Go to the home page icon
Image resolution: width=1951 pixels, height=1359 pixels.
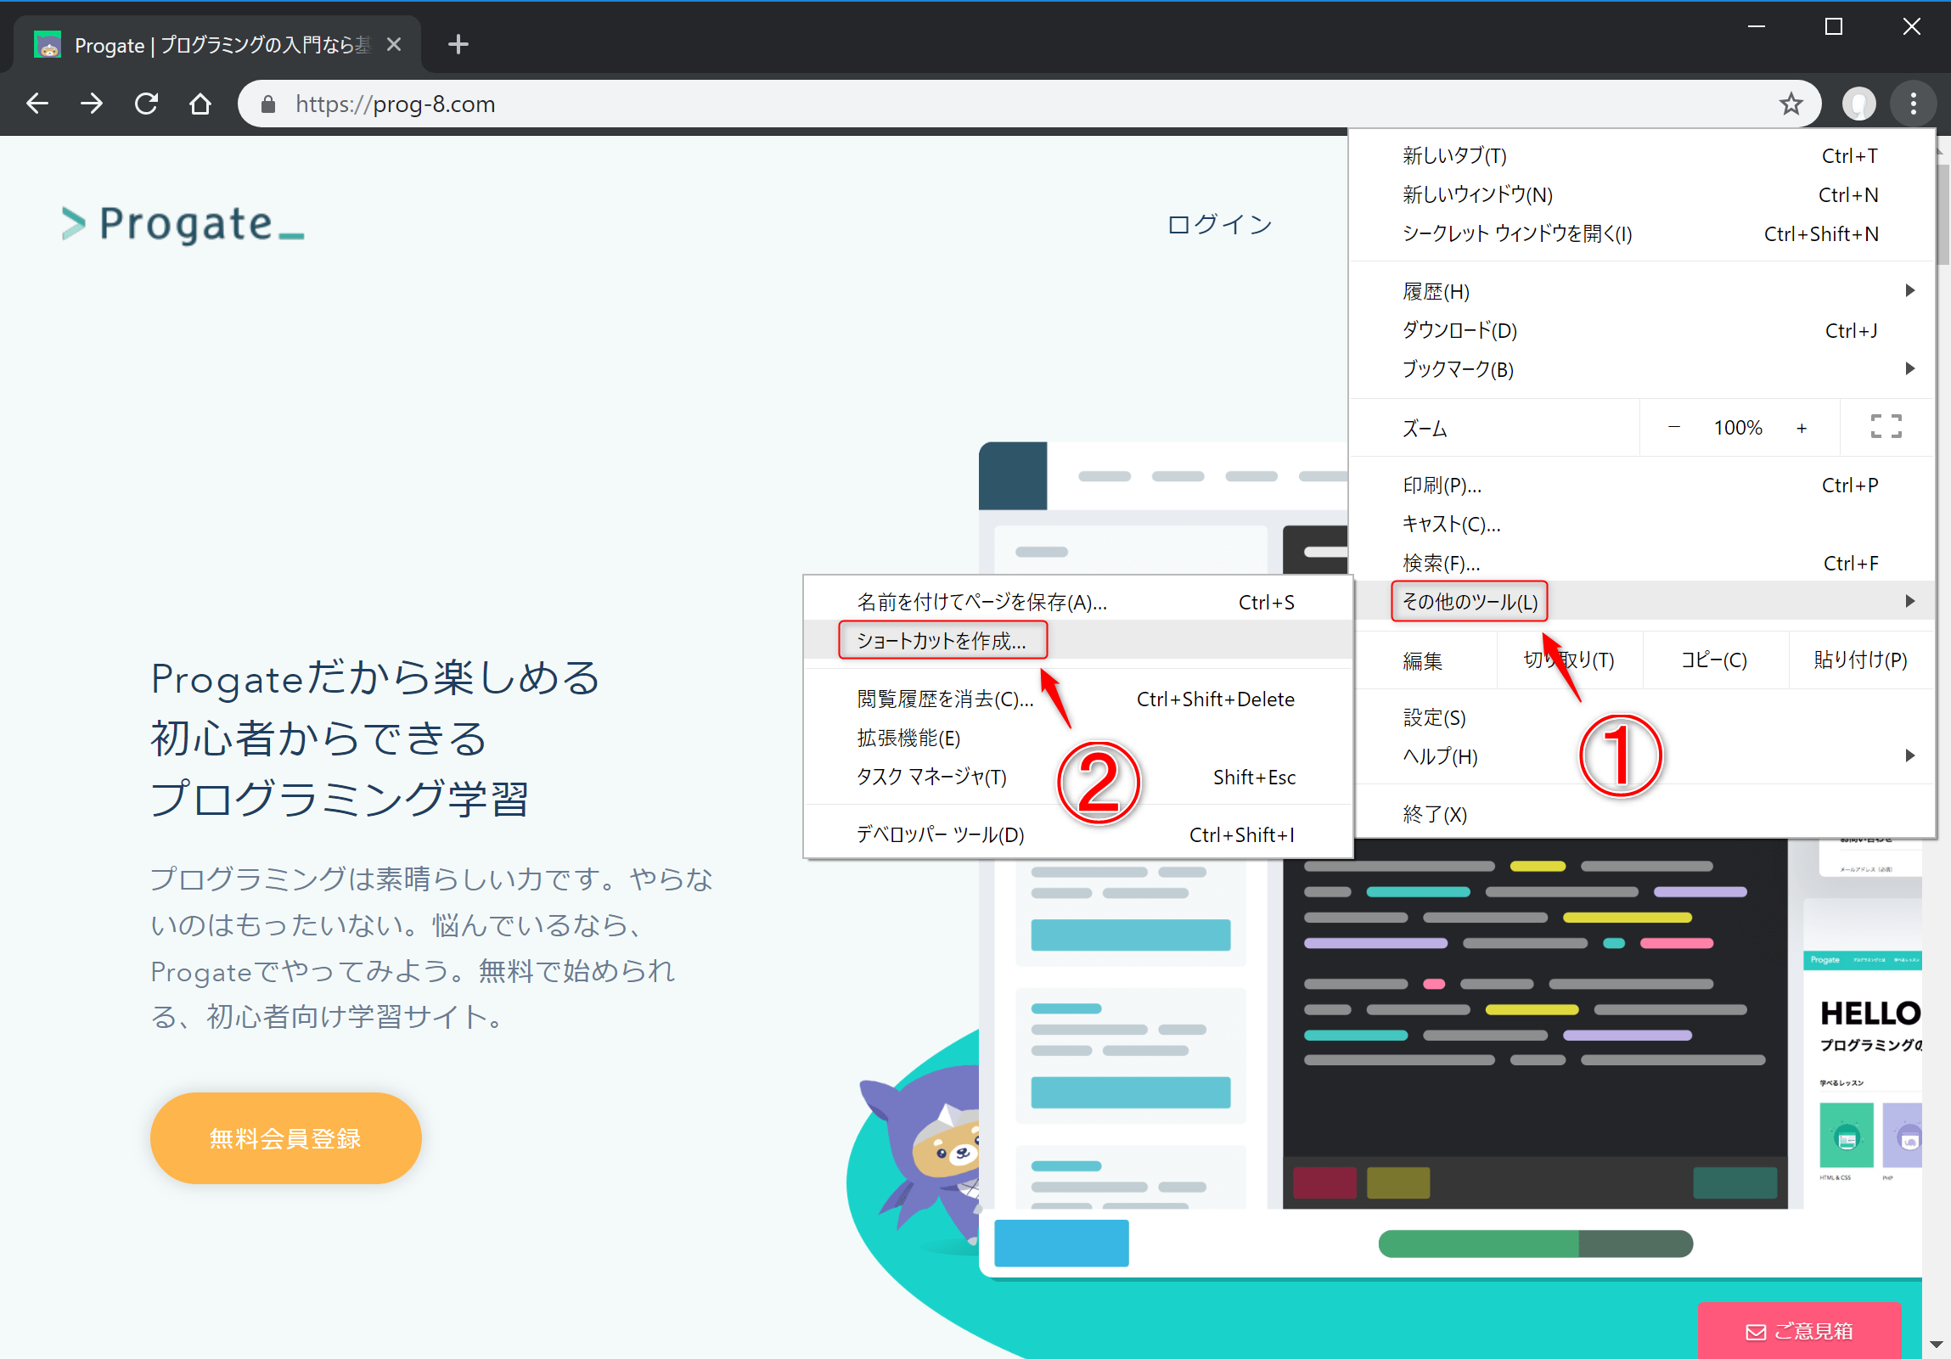pyautogui.click(x=200, y=104)
